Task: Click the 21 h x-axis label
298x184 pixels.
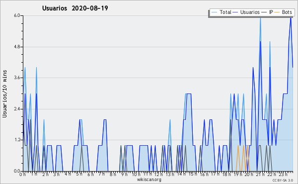Action: pyautogui.click(x=260, y=174)
